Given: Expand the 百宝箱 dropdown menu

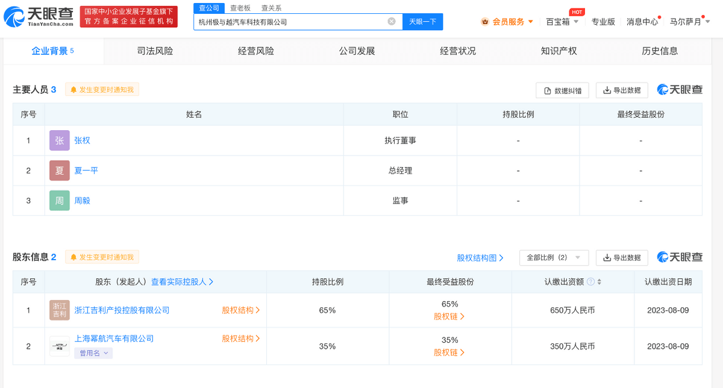Looking at the screenshot, I should [562, 22].
